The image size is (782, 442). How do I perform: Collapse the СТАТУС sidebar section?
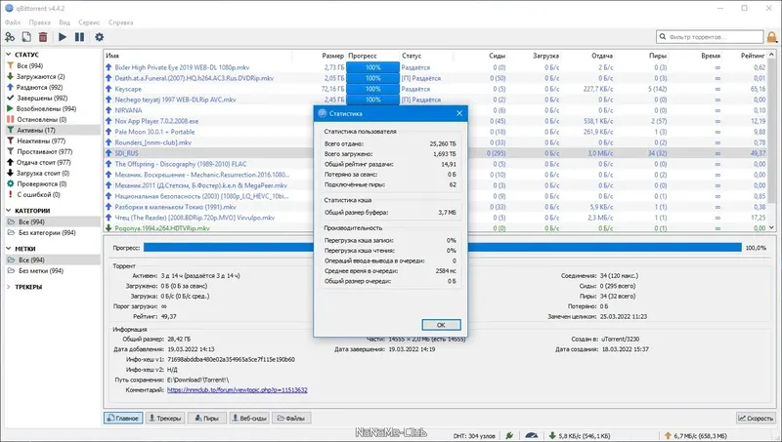click(9, 55)
